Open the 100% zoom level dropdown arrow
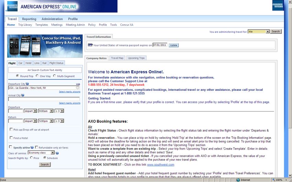 pyautogui.click(x=286, y=180)
